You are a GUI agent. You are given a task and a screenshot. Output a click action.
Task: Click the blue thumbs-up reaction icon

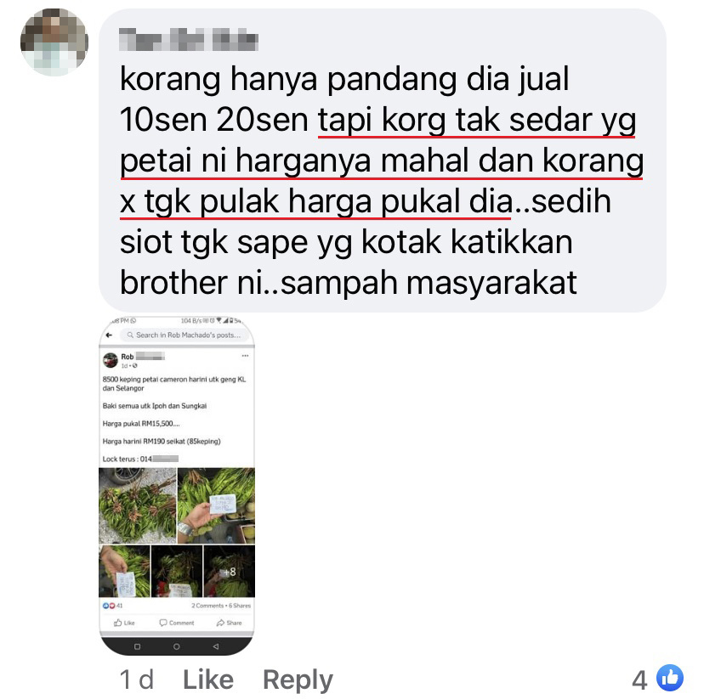pos(669,677)
